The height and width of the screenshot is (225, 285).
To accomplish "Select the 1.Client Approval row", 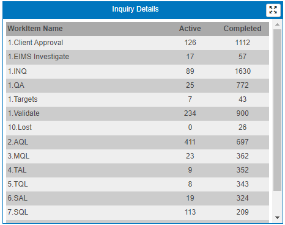I will (138, 43).
